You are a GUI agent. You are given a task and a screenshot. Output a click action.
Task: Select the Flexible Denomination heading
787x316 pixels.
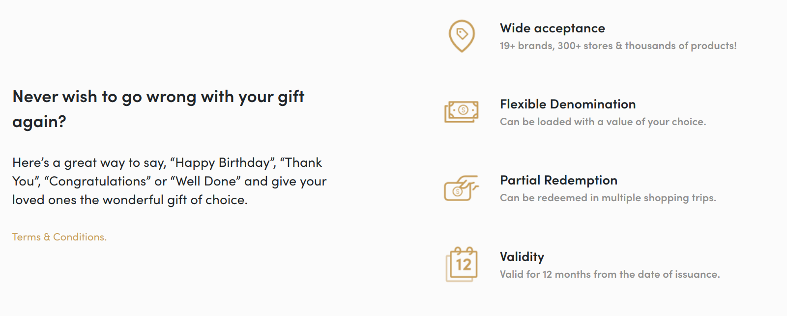pyautogui.click(x=568, y=104)
